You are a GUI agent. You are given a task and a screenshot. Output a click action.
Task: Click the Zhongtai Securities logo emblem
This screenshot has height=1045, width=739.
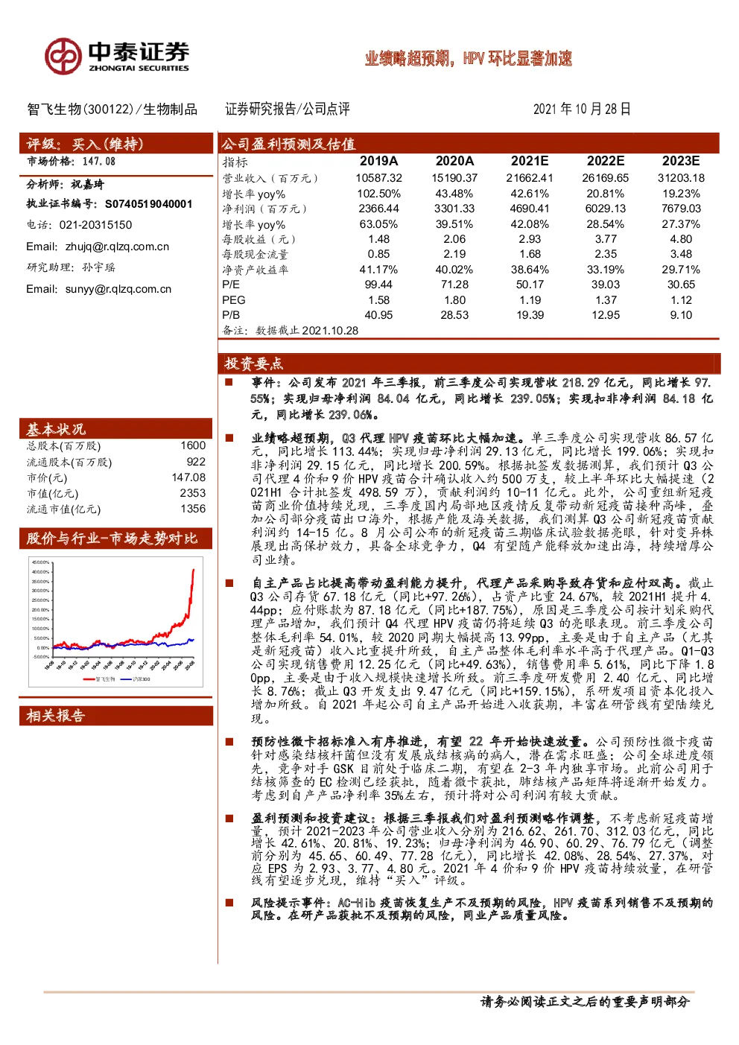(63, 56)
